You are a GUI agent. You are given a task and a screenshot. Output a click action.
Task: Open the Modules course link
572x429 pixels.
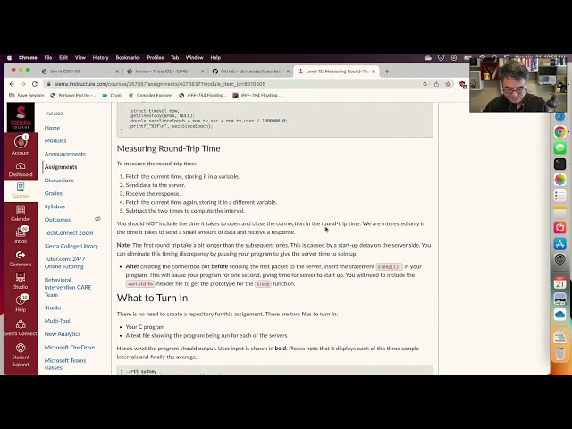click(55, 140)
